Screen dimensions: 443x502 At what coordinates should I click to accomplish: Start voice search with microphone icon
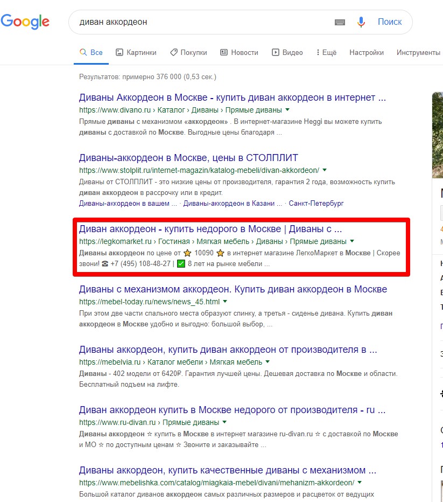coord(361,22)
